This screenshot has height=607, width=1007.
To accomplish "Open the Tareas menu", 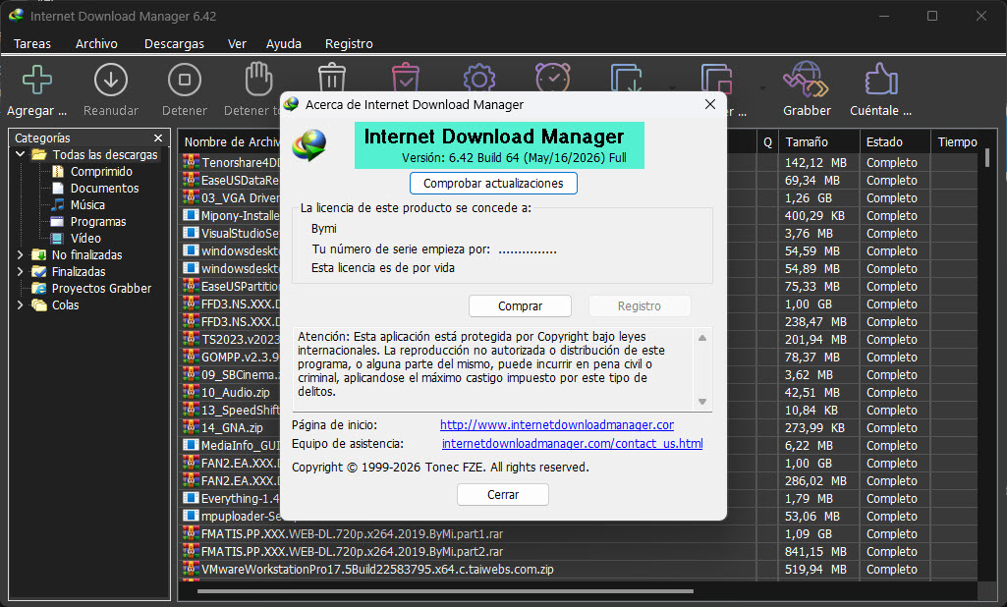I will tap(32, 43).
